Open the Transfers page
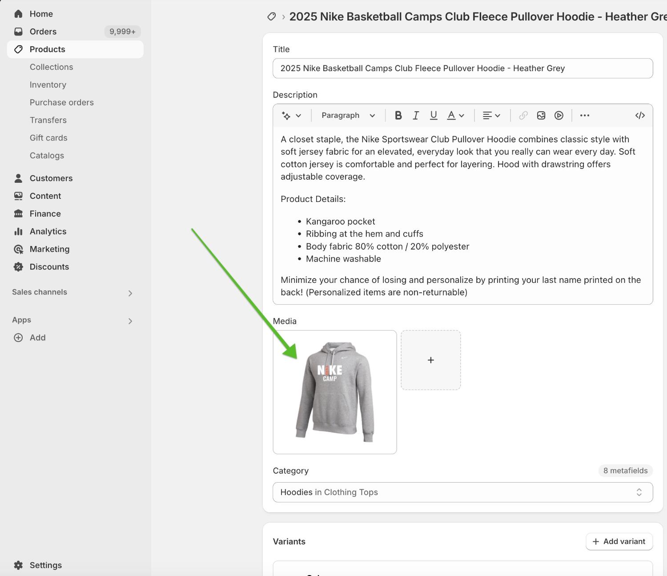This screenshot has height=576, width=667. (x=48, y=121)
